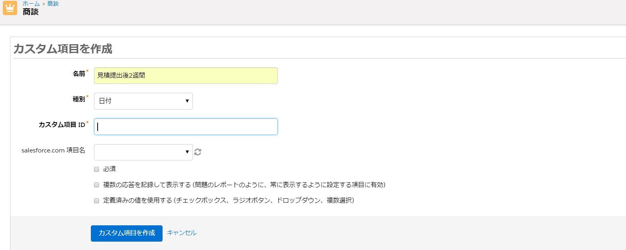This screenshot has width=626, height=250.
Task: Open the 商談 breadcrumb link
Action: pyautogui.click(x=53, y=4)
